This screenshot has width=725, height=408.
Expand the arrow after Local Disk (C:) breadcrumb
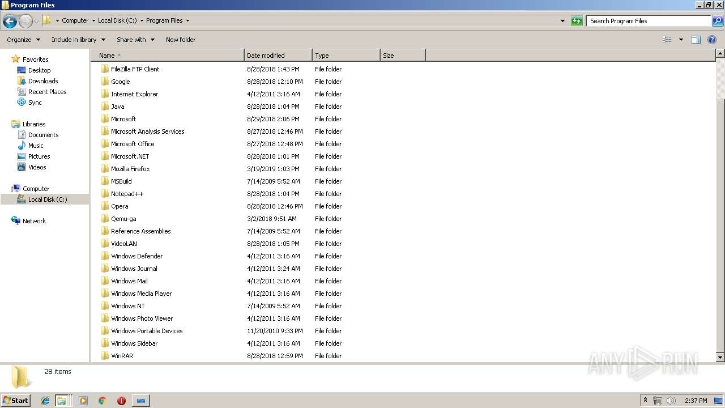(142, 20)
